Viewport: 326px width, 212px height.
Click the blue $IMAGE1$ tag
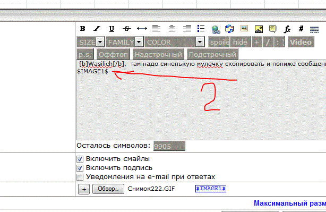click(211, 189)
